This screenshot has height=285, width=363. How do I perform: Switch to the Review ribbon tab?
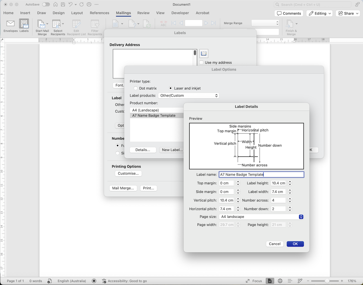point(143,13)
